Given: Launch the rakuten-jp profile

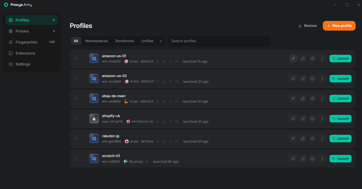Looking at the screenshot, I should pyautogui.click(x=341, y=139).
